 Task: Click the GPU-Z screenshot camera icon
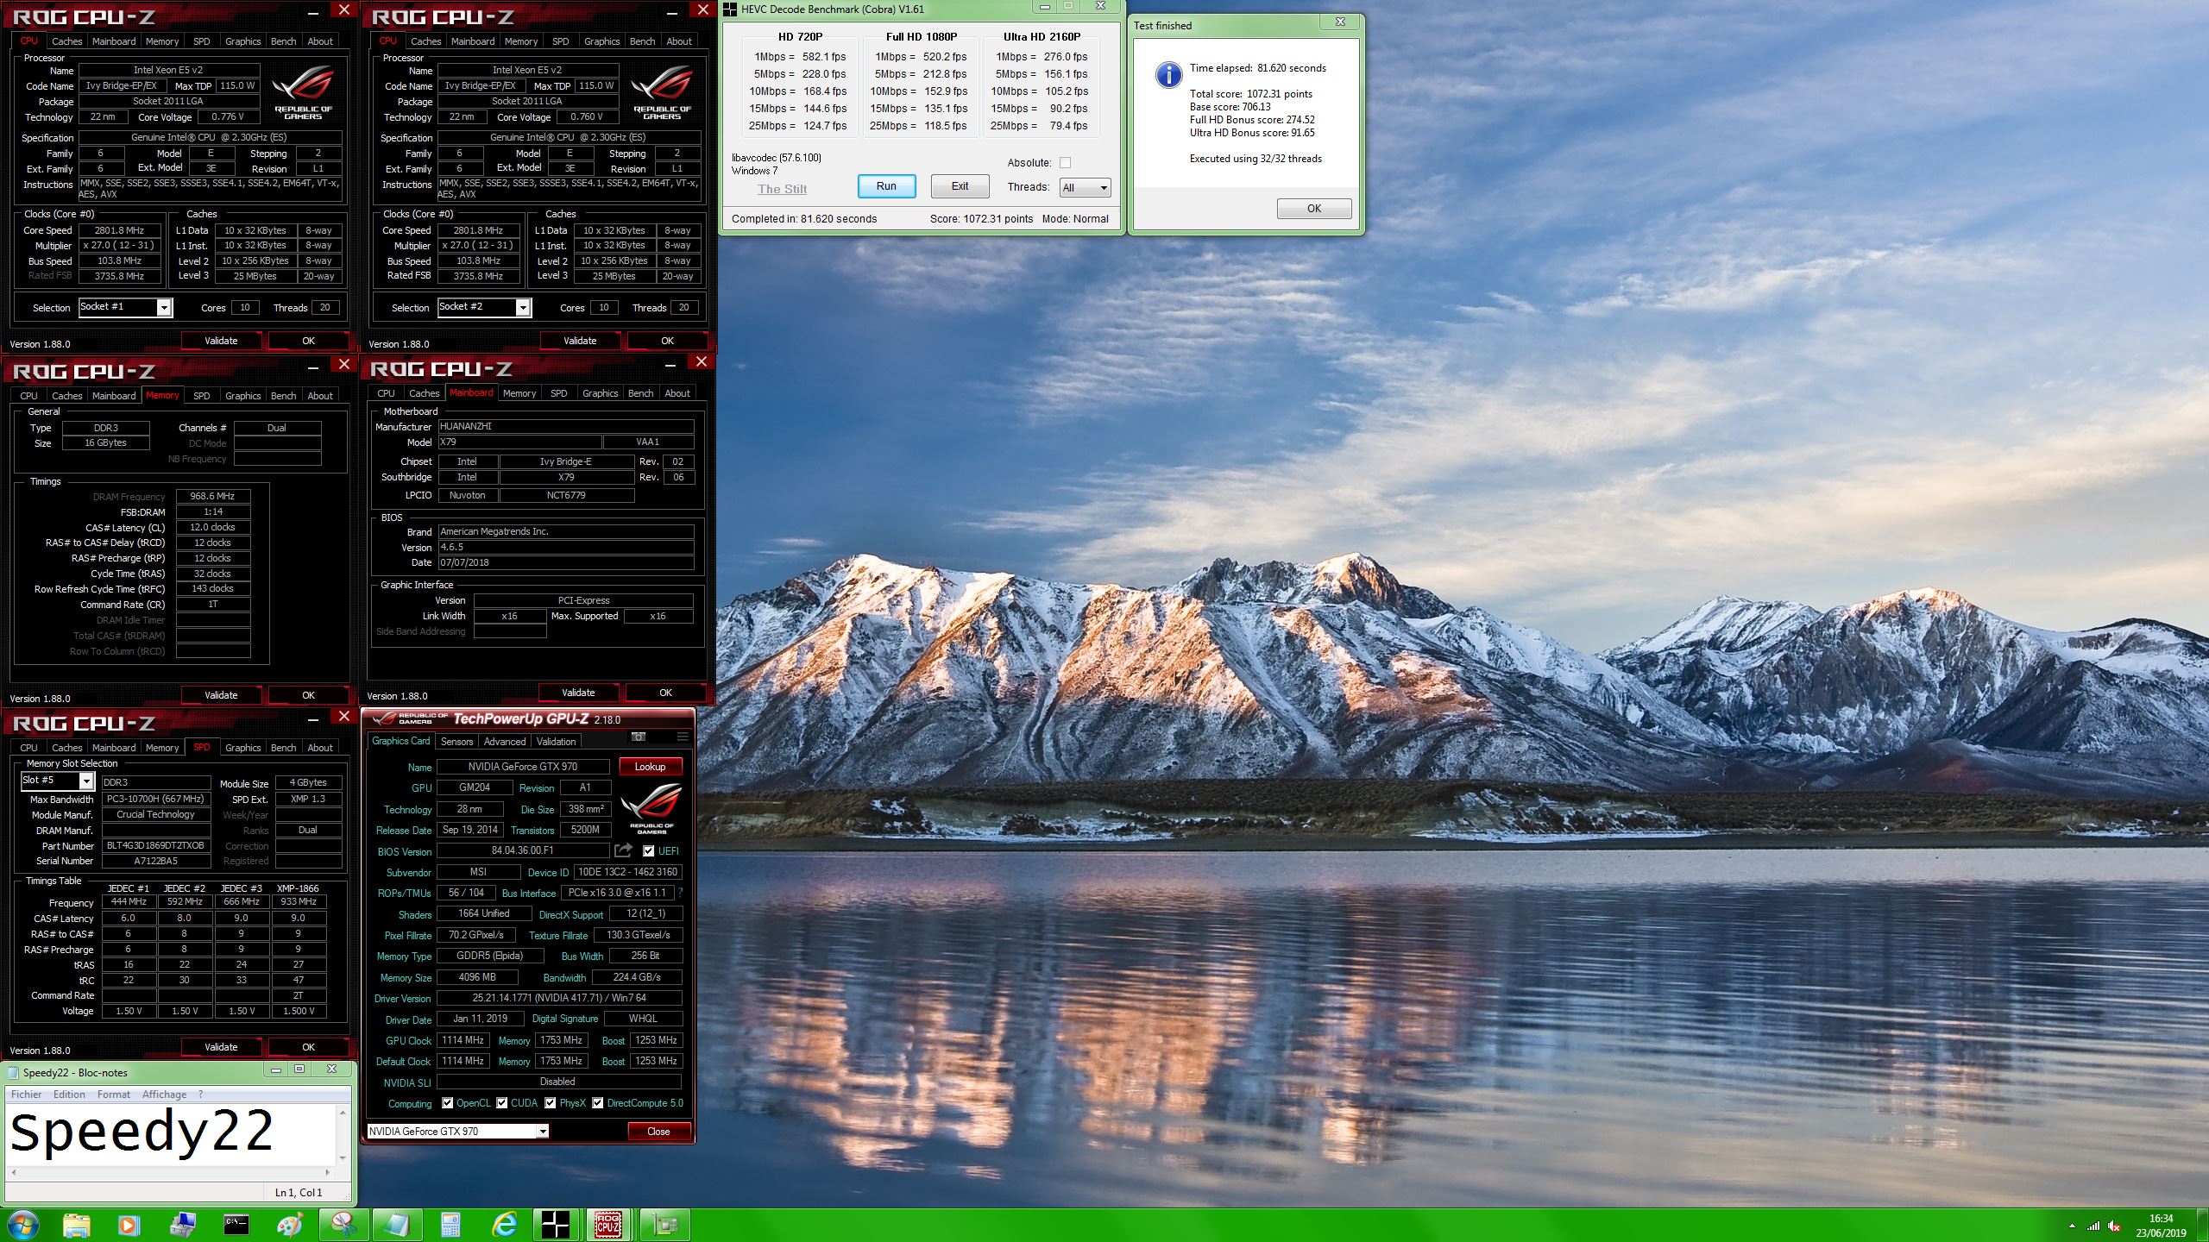(x=639, y=737)
